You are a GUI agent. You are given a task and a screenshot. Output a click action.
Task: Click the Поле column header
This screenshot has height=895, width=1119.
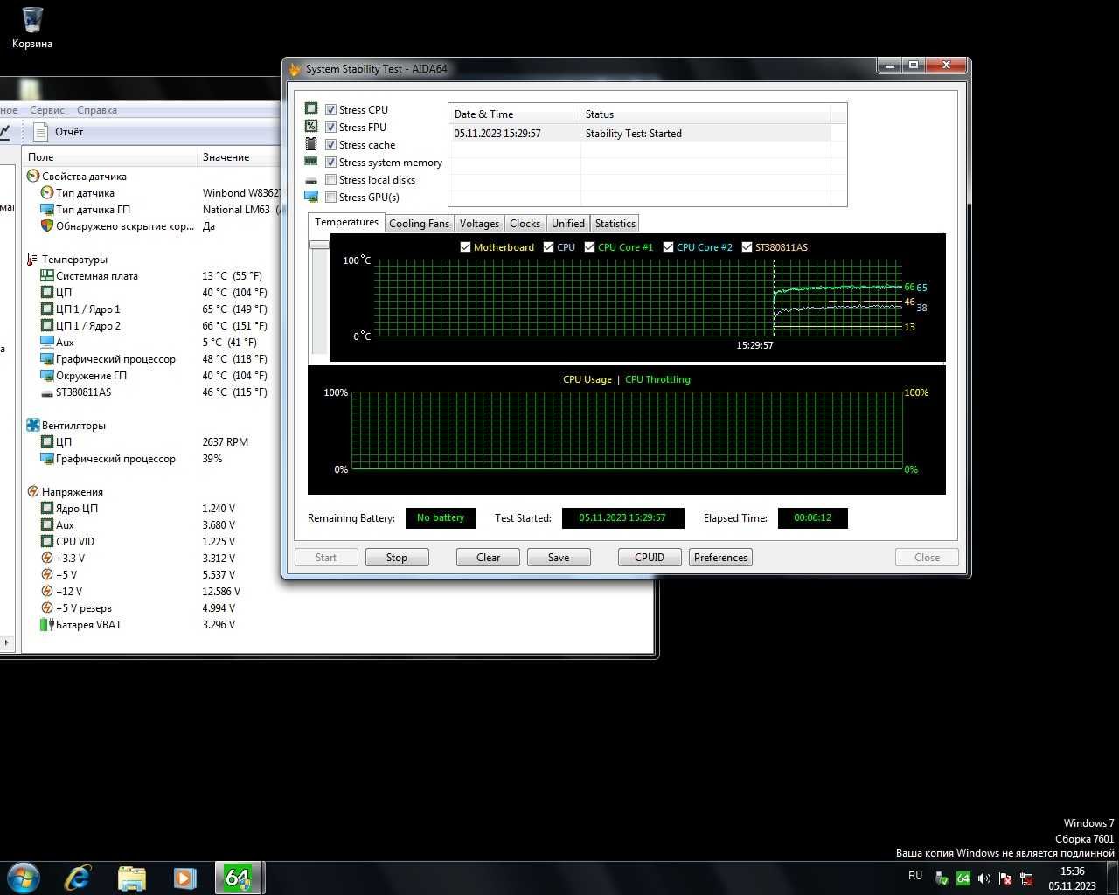pos(111,157)
